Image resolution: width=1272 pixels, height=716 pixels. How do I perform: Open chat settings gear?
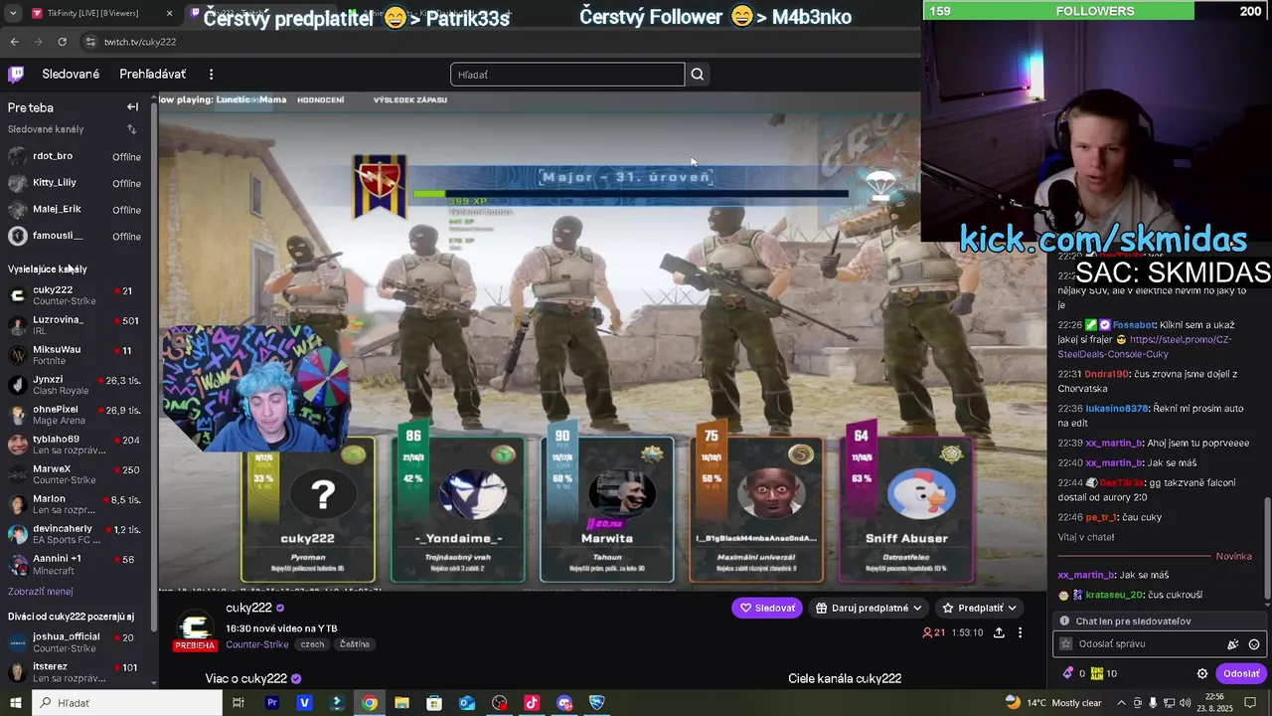[1202, 673]
